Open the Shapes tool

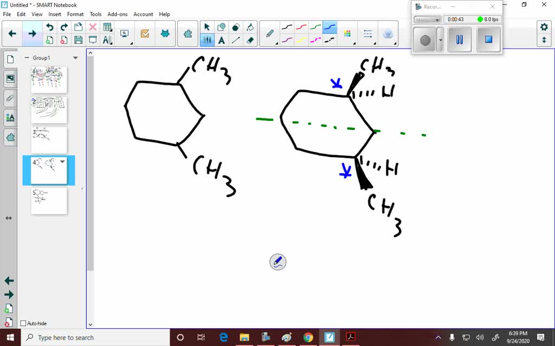click(x=220, y=26)
